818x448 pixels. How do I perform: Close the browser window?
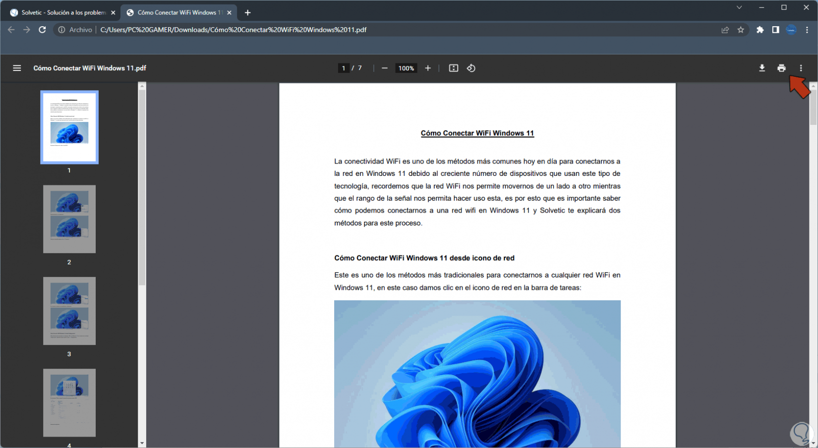tap(806, 7)
